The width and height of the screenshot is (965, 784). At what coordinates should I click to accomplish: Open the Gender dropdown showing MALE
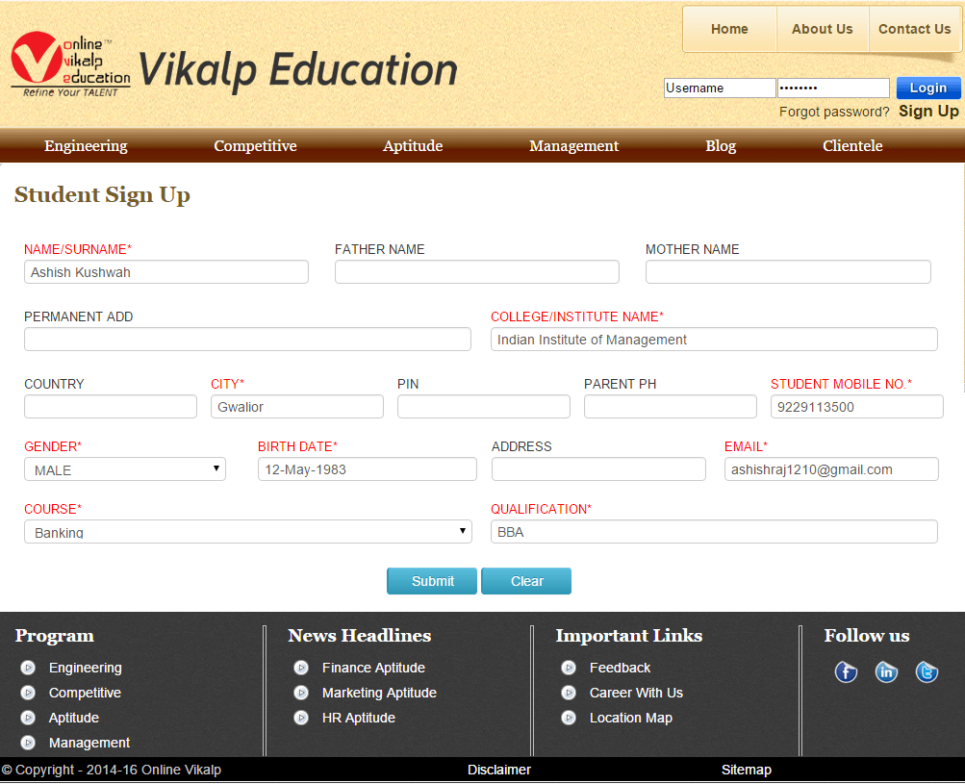pyautogui.click(x=125, y=469)
